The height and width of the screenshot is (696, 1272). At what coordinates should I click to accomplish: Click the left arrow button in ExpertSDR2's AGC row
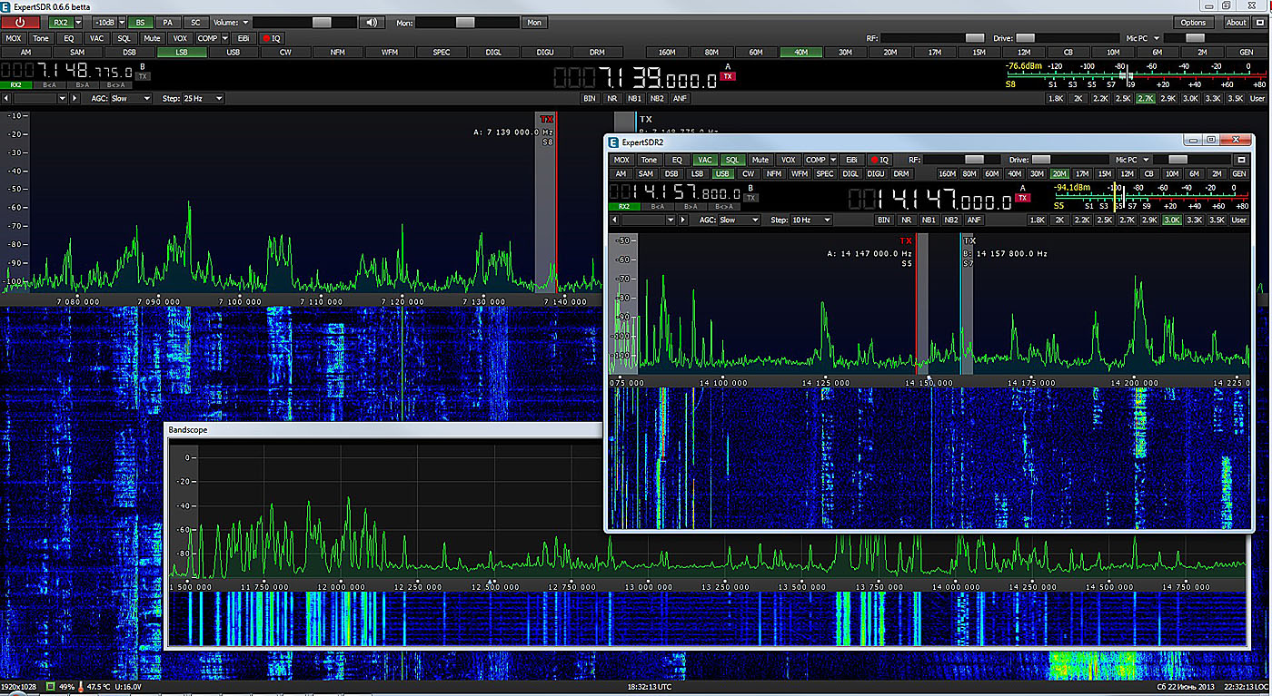coord(615,220)
